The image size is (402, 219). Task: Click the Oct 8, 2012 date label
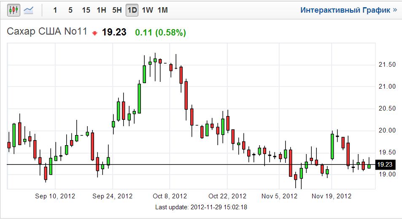tap(170, 196)
